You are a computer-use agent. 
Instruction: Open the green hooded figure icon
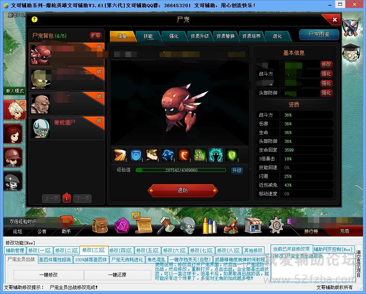click(x=231, y=225)
